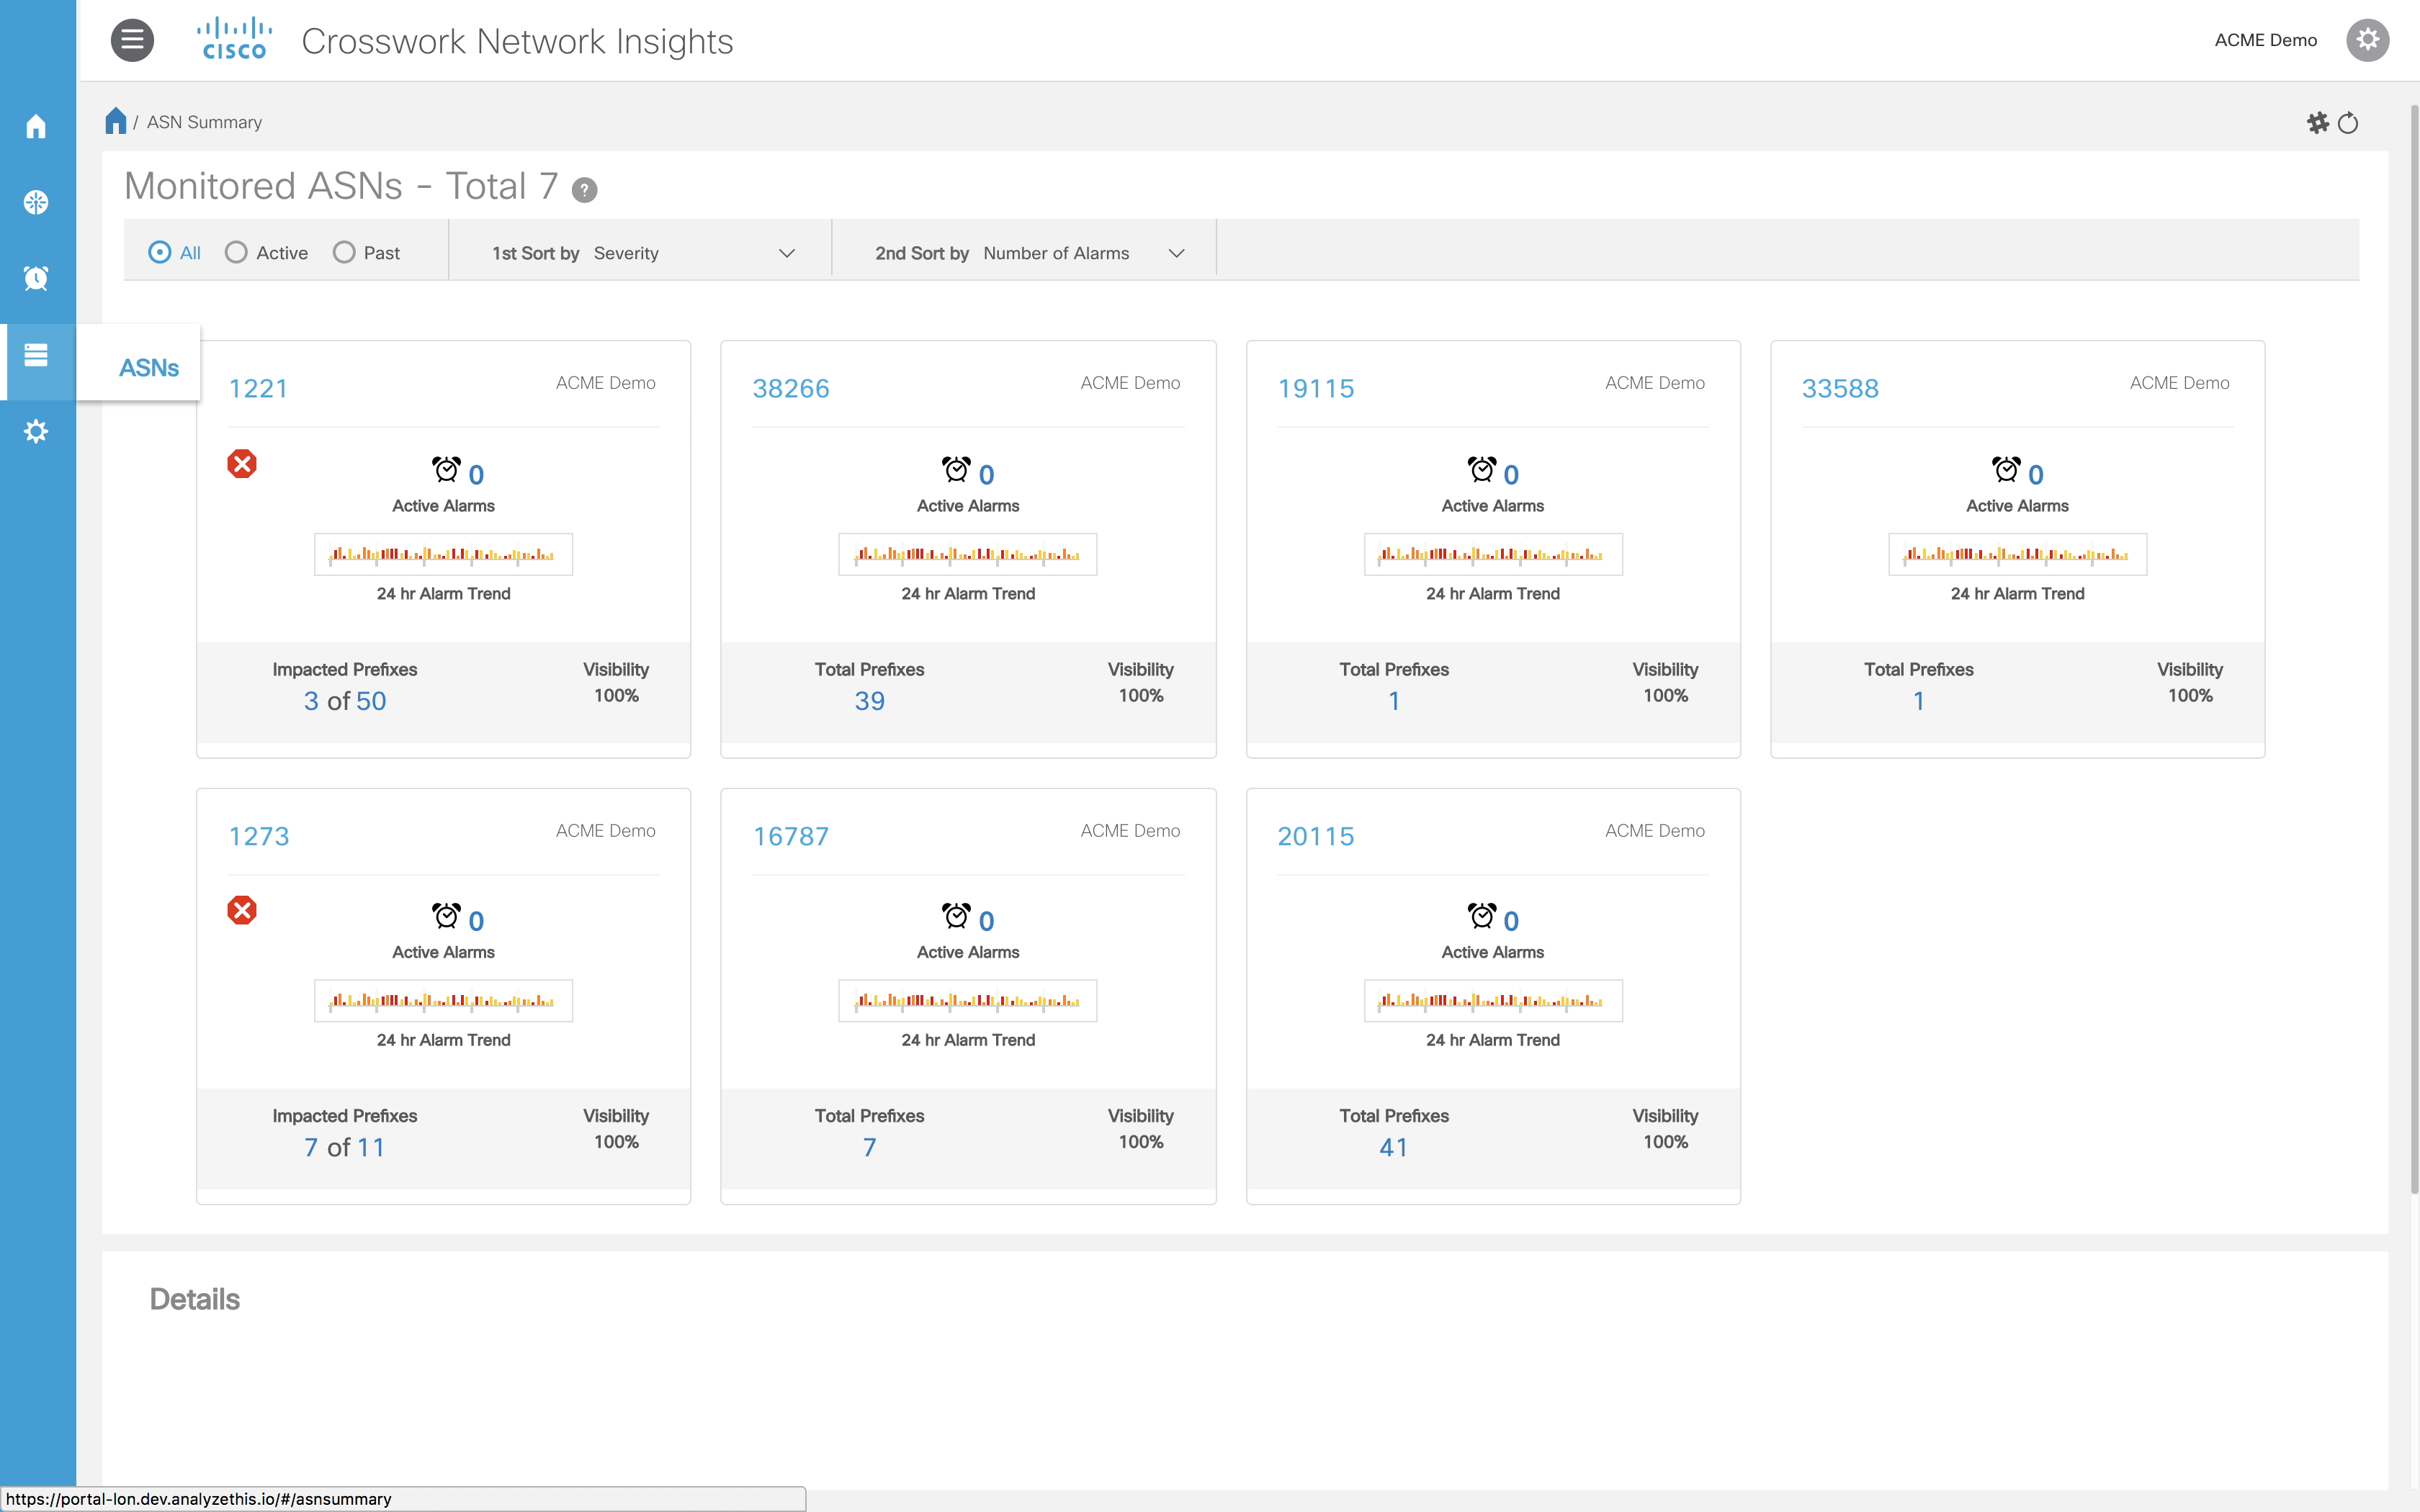Click the user settings gear avatar
The image size is (2420, 1512).
click(2367, 40)
